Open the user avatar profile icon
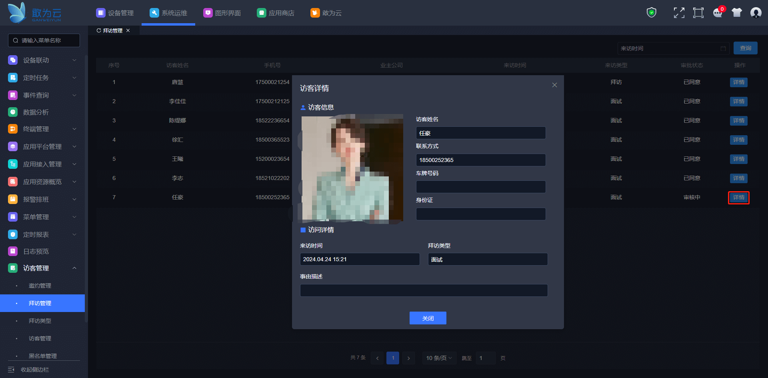This screenshot has height=378, width=768. click(x=756, y=13)
